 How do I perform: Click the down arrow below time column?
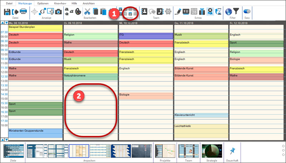tap(6, 140)
